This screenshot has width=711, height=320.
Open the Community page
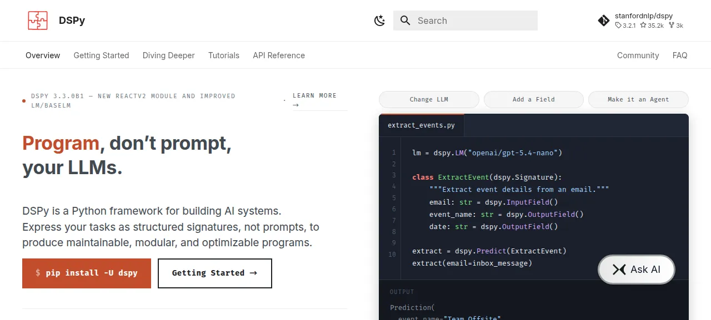[638, 55]
